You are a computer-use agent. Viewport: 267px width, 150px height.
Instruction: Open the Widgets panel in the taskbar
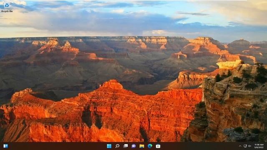(x=5, y=146)
